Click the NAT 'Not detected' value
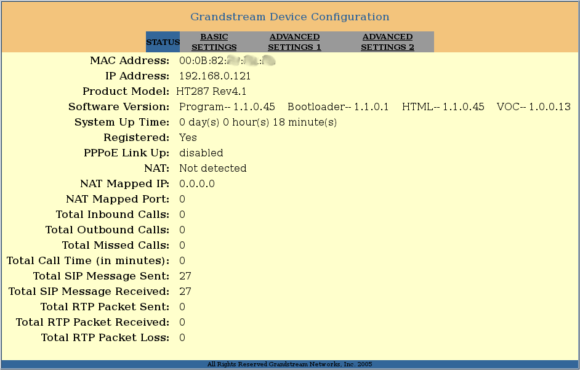This screenshot has height=370, width=580. (x=212, y=169)
